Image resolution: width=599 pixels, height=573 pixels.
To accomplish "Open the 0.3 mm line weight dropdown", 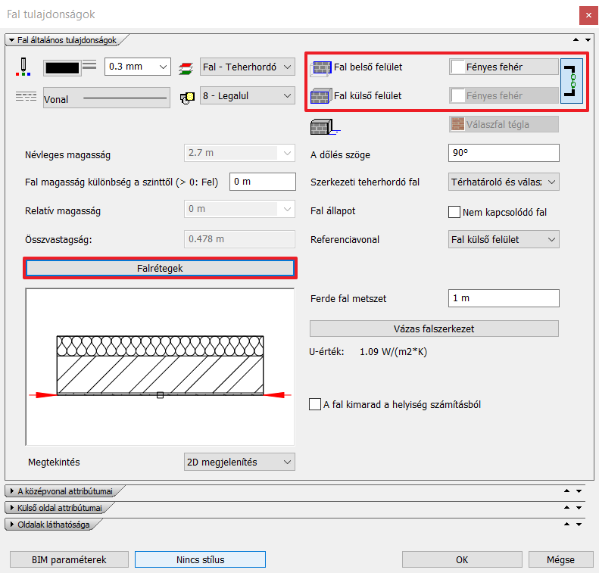I will coord(137,67).
